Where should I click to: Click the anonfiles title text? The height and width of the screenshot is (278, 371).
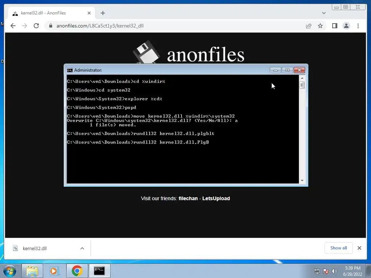(205, 55)
